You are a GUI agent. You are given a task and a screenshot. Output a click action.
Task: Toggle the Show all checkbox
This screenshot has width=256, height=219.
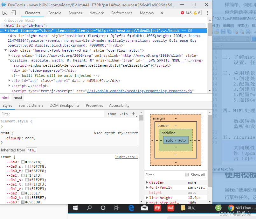coord(187,175)
